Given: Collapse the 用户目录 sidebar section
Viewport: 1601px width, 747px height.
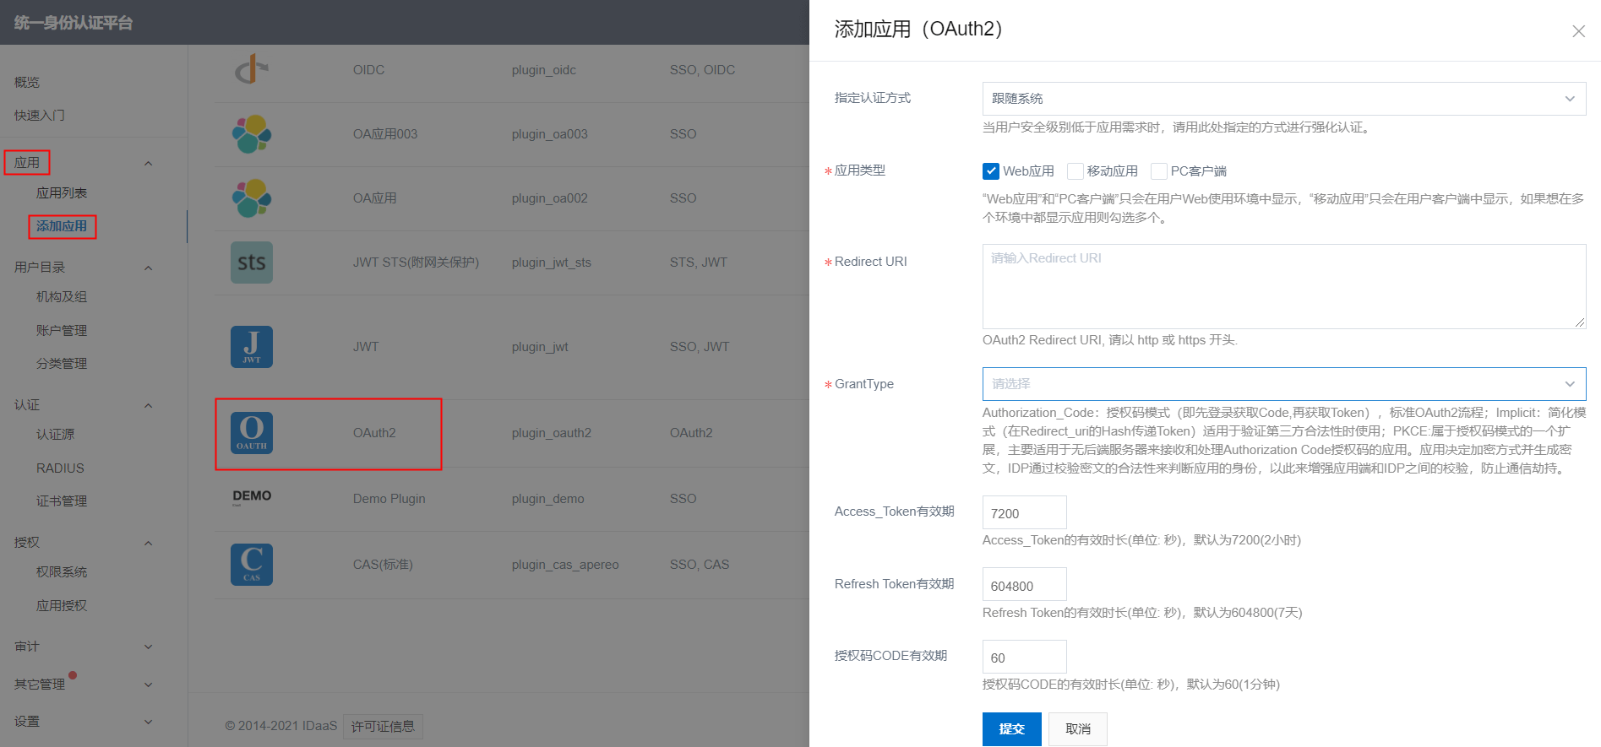Looking at the screenshot, I should click(x=148, y=268).
